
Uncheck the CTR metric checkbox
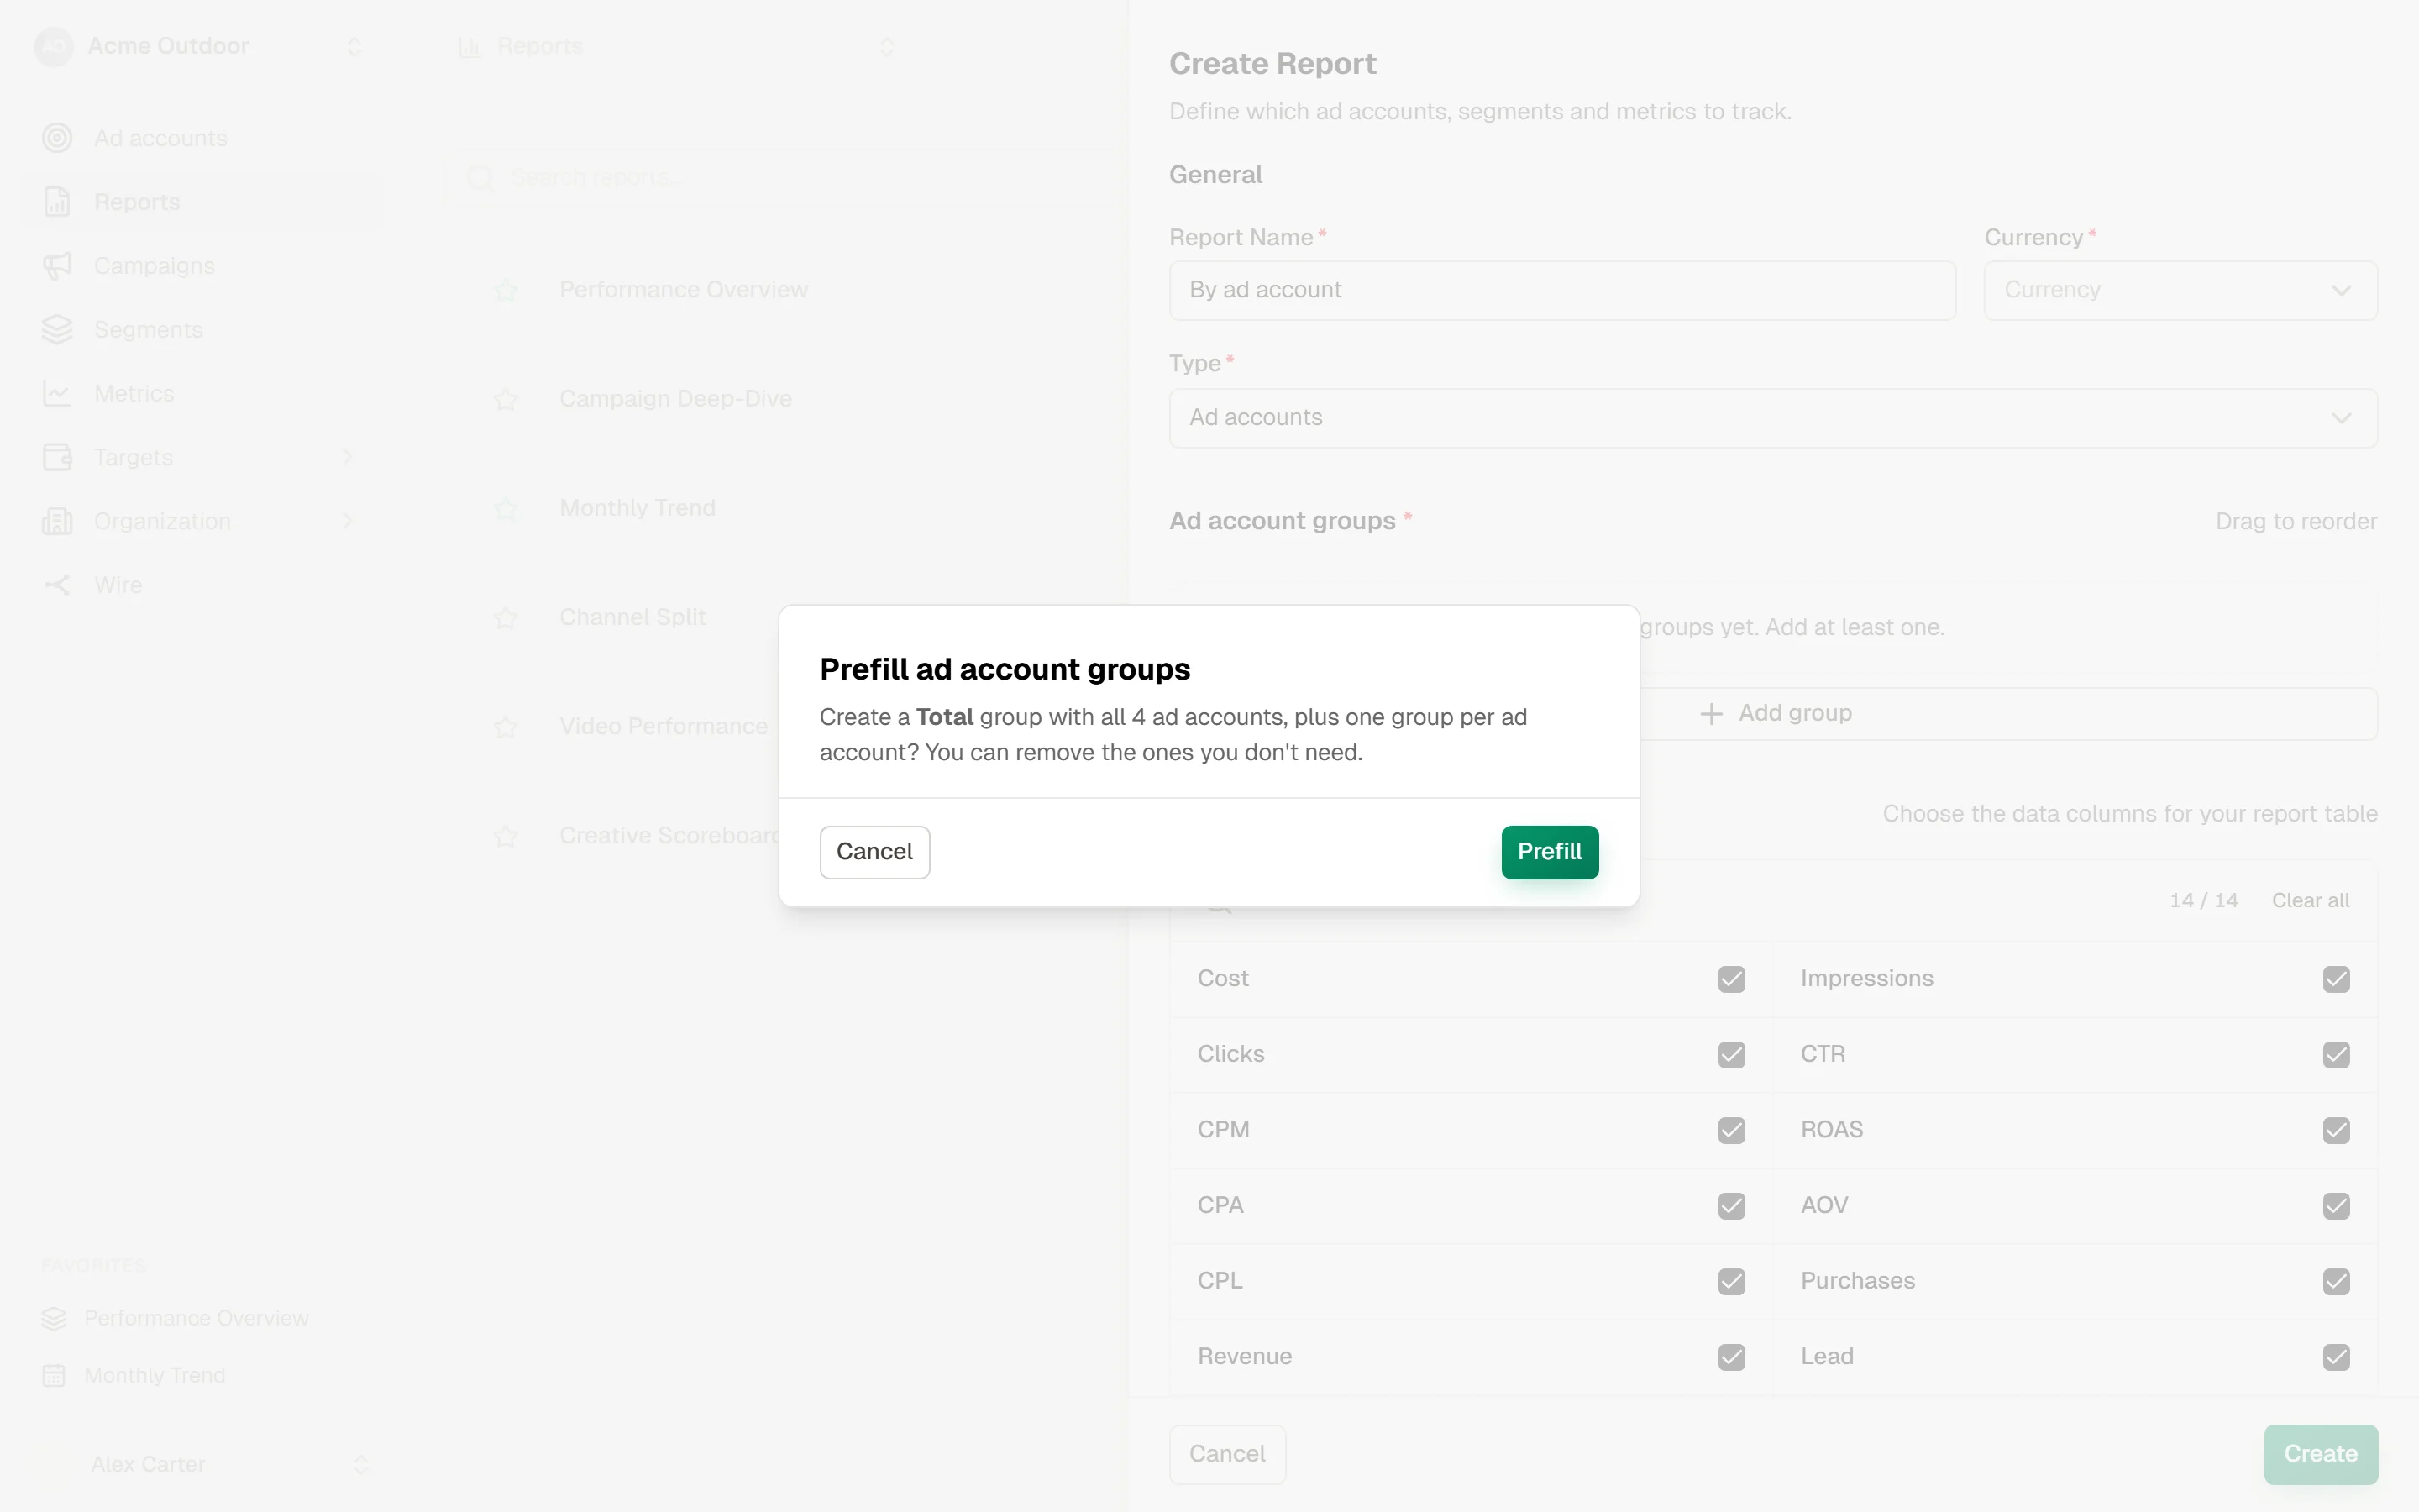click(x=2336, y=1055)
